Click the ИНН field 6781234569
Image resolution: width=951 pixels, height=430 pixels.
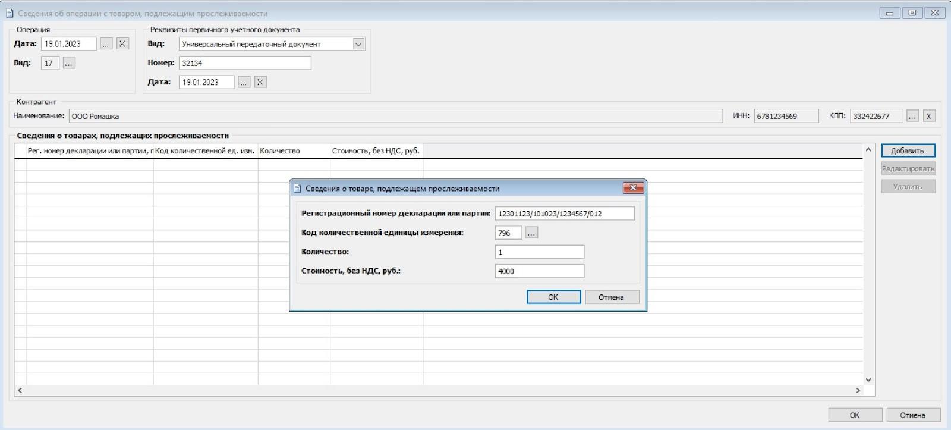coord(786,116)
